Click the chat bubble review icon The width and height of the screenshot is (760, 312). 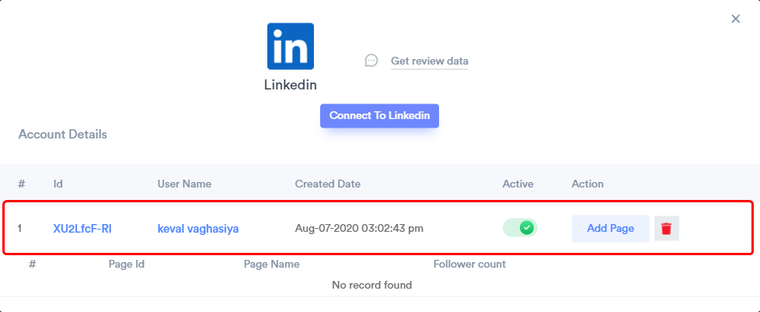pyautogui.click(x=371, y=61)
